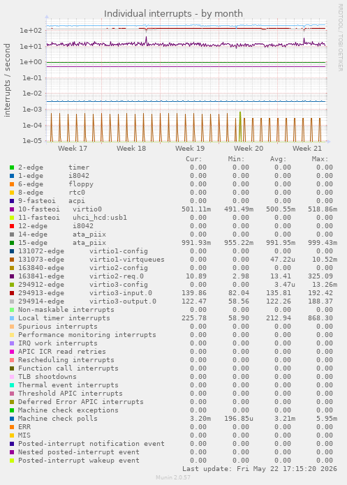Image resolution: width=347 pixels, height=485 pixels.
Task: Click the Week 20 x-axis label
Action: [x=249, y=149]
